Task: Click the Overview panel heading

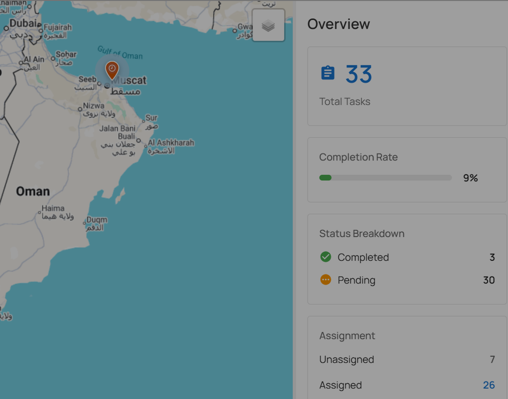Action: [x=338, y=24]
